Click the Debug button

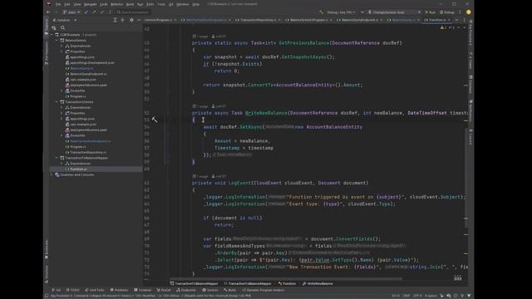pyautogui.click(x=447, y=12)
